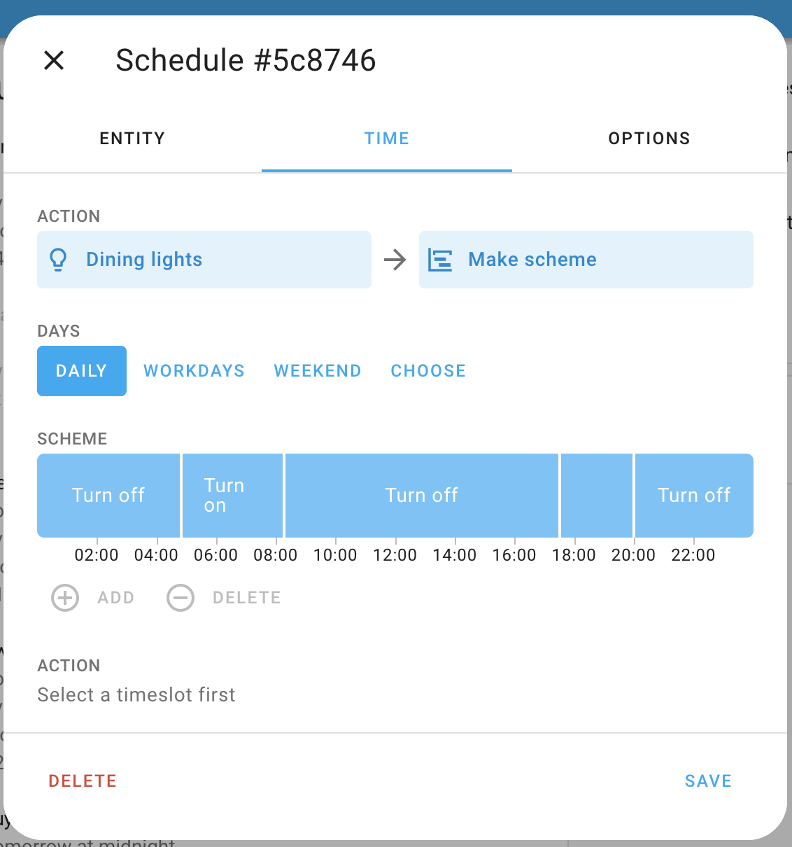
Task: Click the arrow icon between the action fields
Action: point(395,259)
